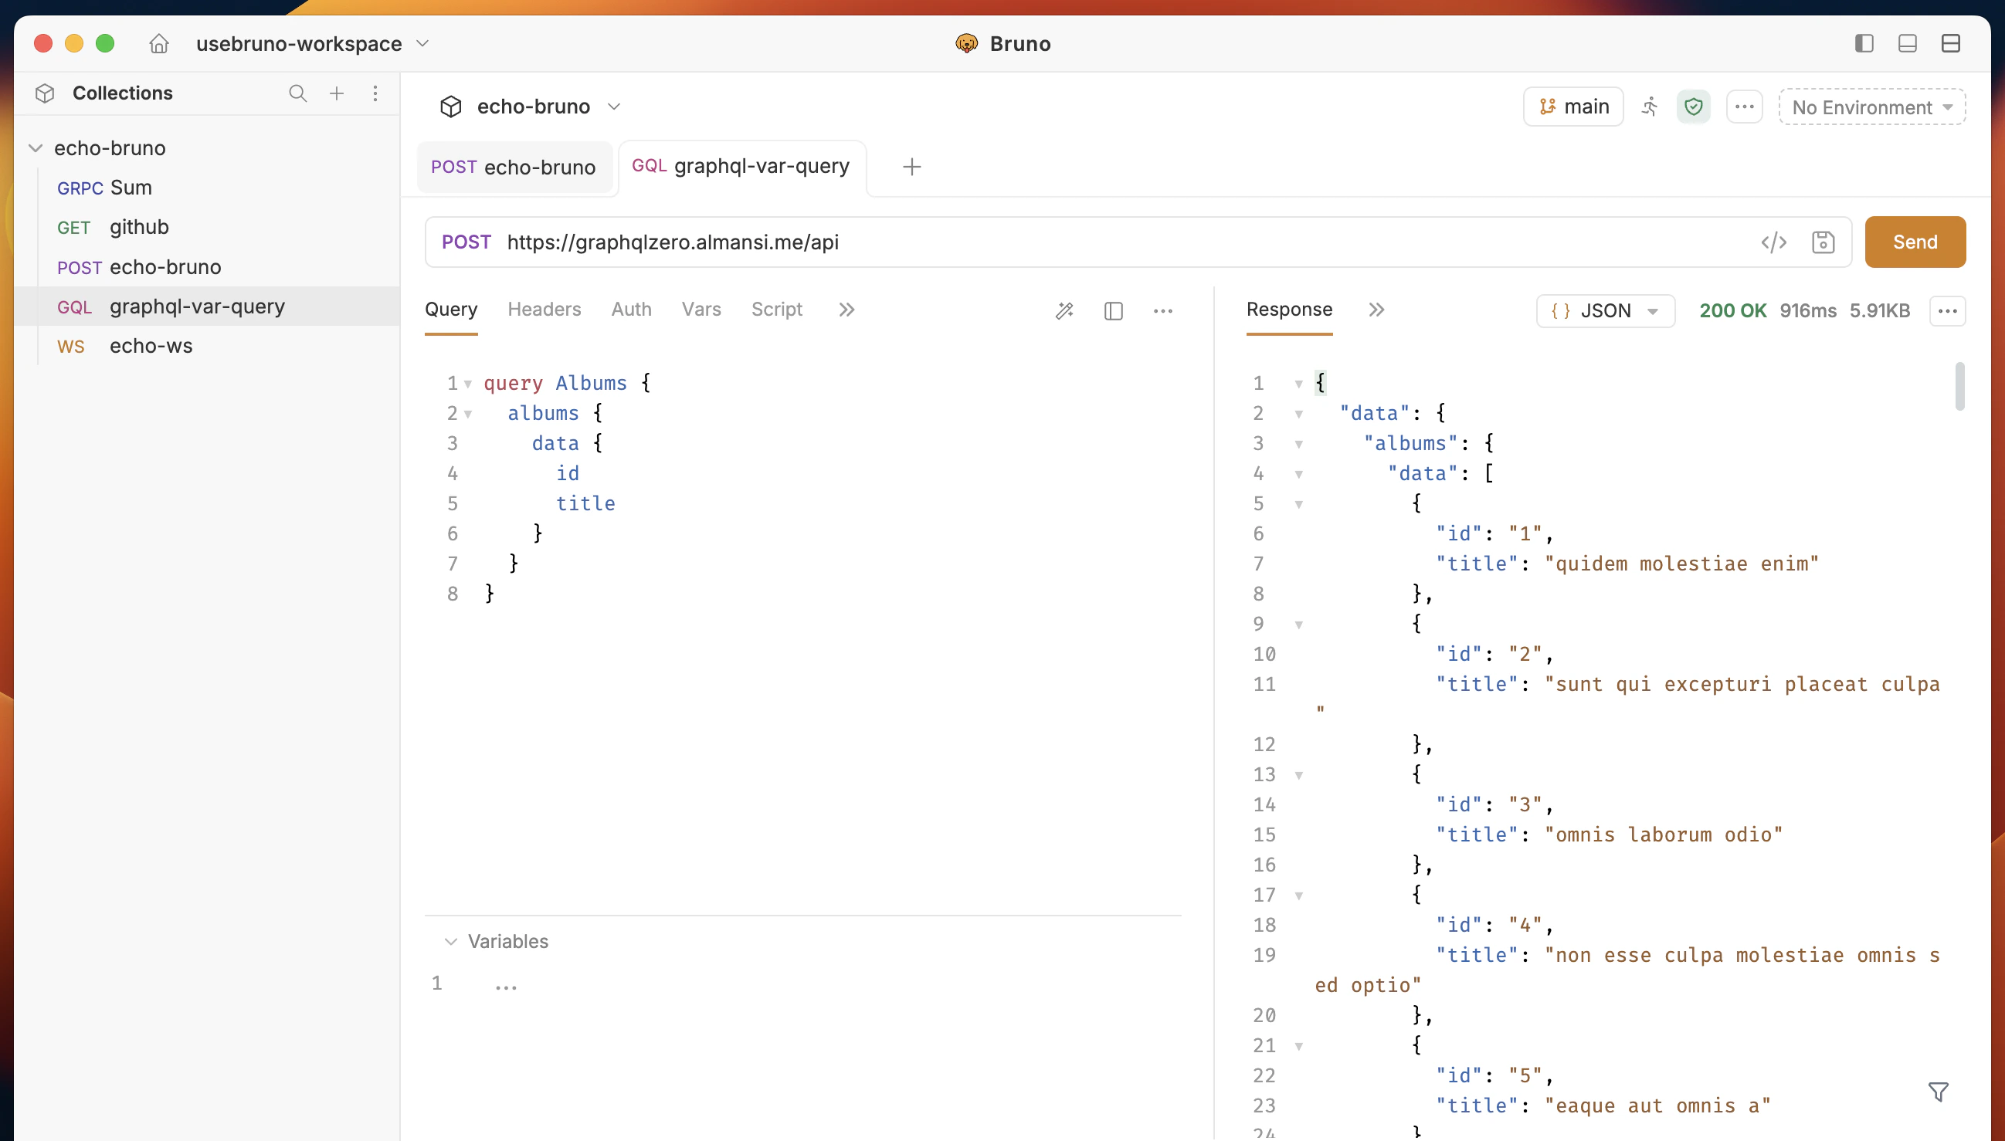The width and height of the screenshot is (2005, 1141).
Task: Switch to the Headers tab
Action: (544, 309)
